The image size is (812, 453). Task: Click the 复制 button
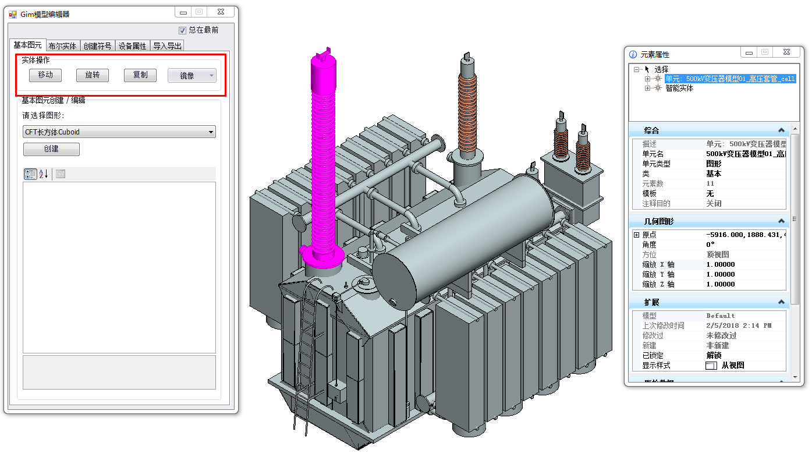140,75
